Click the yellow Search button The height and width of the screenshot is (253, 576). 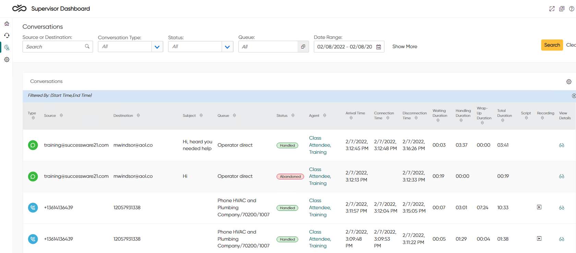pos(552,45)
